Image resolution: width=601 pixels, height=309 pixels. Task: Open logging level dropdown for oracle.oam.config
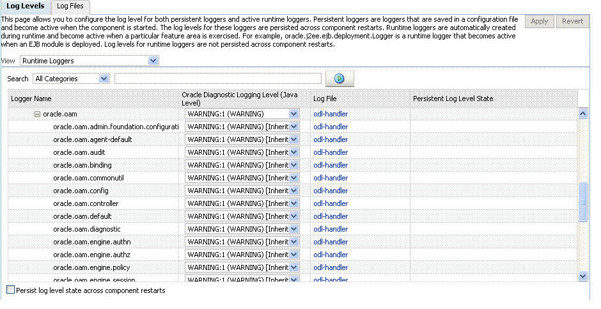(242, 191)
